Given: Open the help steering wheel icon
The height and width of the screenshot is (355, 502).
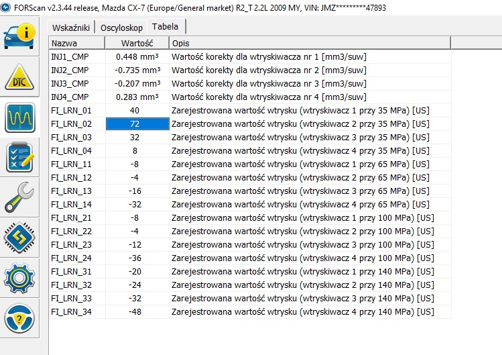Looking at the screenshot, I should 21,318.
